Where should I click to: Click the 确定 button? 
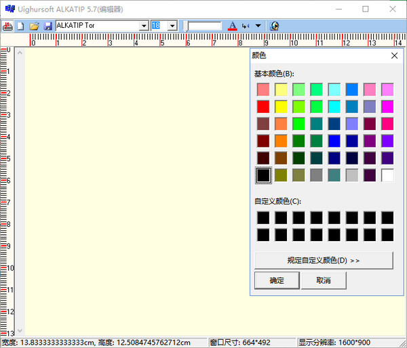coord(276,280)
